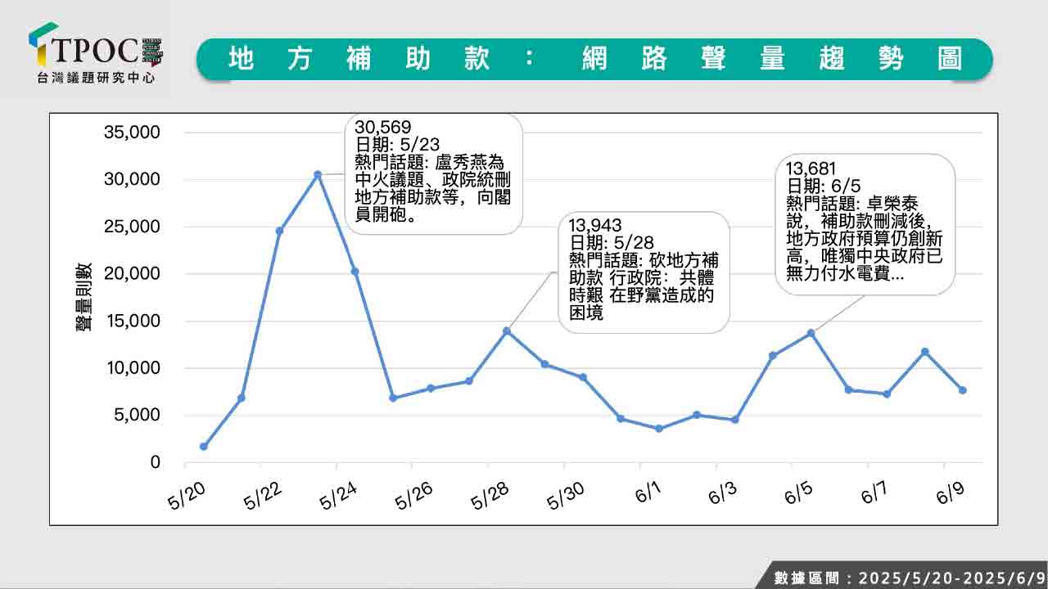Click the 35,000 y-axis label
The image size is (1048, 589).
click(133, 133)
